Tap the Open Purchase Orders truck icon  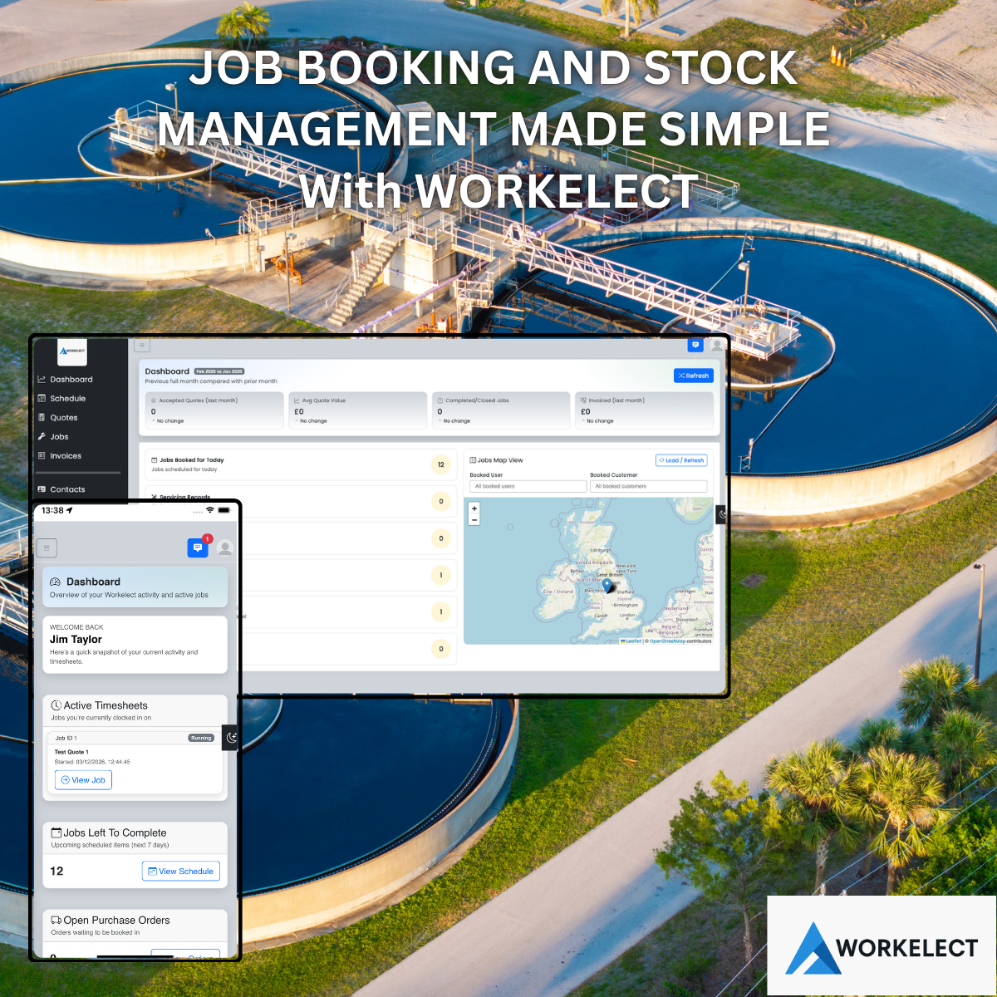(x=56, y=921)
